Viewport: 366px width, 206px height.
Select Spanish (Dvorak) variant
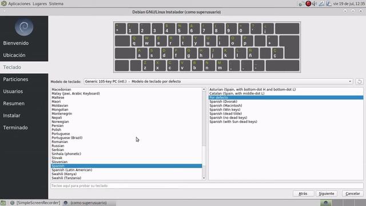[286, 101]
